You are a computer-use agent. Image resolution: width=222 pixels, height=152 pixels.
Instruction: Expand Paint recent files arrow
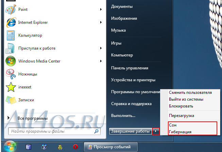(x=101, y=9)
